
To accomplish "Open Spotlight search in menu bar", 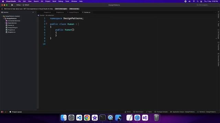I will (198, 1).
